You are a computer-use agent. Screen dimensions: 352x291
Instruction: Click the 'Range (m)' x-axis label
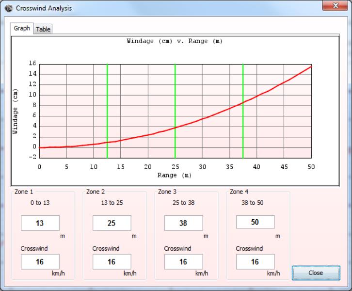tap(175, 175)
